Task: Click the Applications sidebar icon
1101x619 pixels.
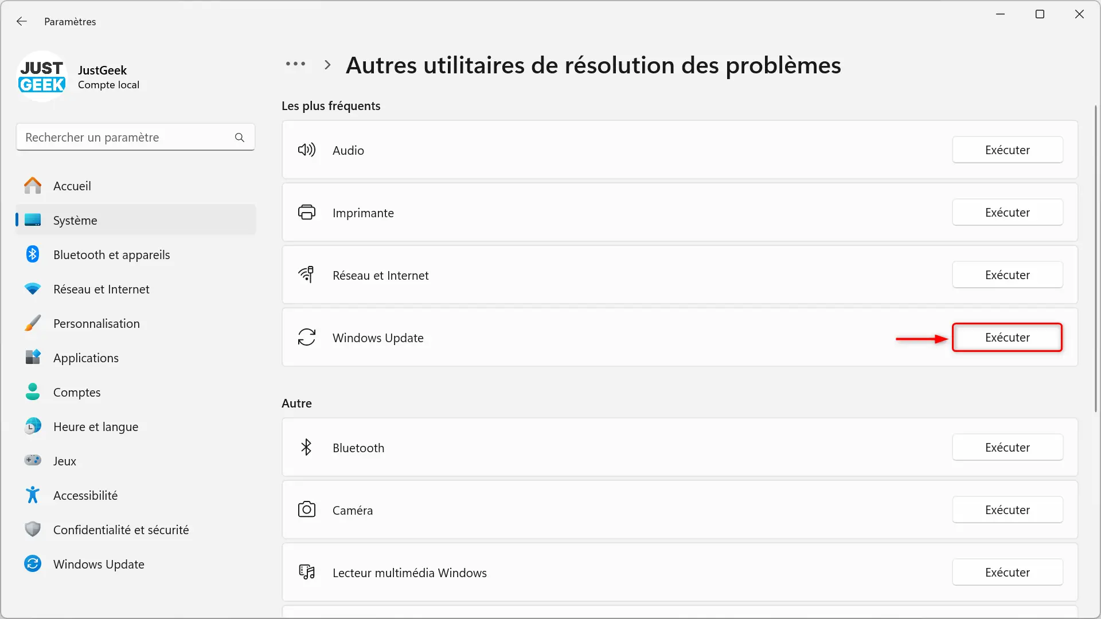Action: coord(33,358)
